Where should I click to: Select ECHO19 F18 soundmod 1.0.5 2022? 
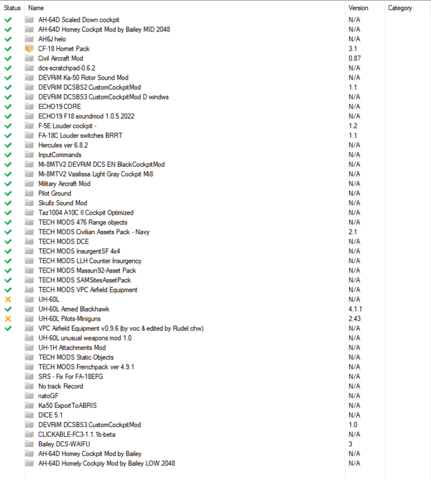[86, 116]
